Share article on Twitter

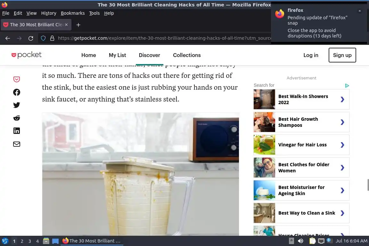(x=16, y=105)
